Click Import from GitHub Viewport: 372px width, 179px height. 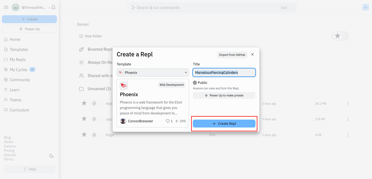click(232, 55)
